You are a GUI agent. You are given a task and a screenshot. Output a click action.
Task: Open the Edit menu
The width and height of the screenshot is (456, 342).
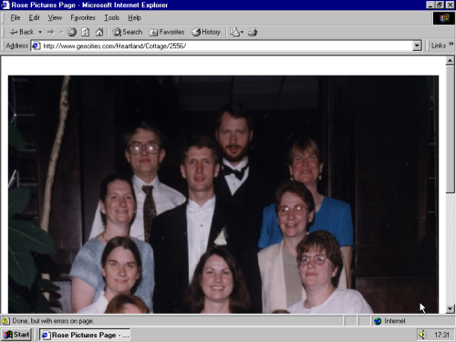tap(34, 18)
